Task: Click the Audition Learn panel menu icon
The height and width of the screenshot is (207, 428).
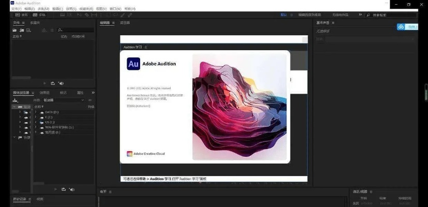Action: click(146, 47)
